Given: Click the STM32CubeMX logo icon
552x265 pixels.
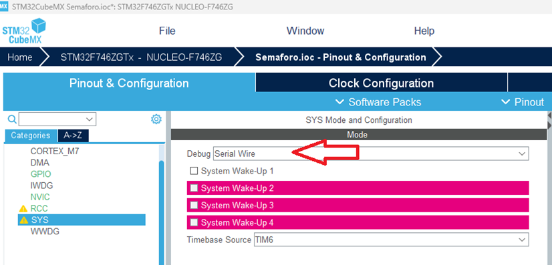Looking at the screenshot, I should pyautogui.click(x=24, y=31).
